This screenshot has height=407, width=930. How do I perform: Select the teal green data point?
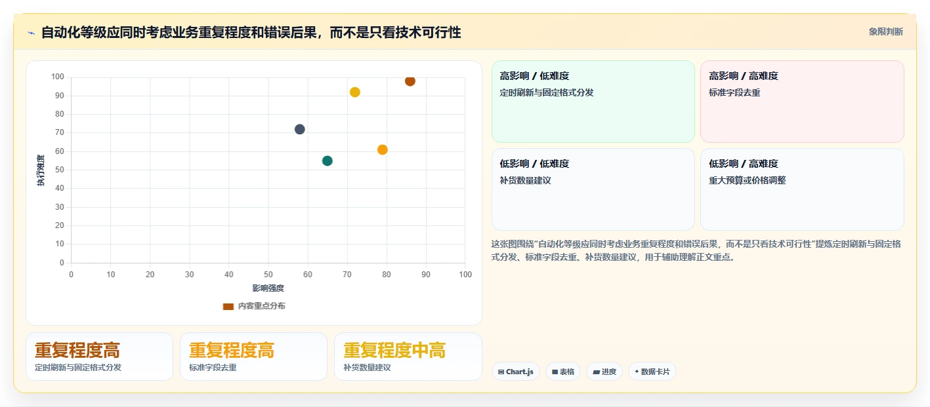328,161
